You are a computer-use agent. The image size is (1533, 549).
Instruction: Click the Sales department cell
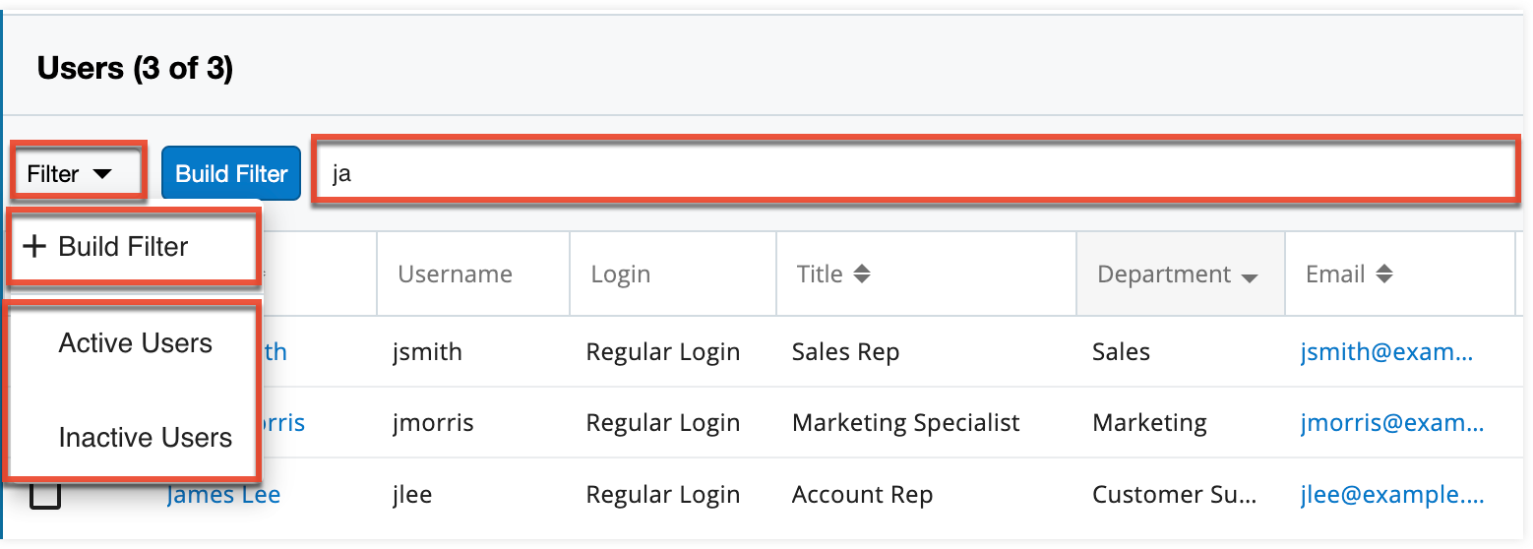(x=1121, y=352)
